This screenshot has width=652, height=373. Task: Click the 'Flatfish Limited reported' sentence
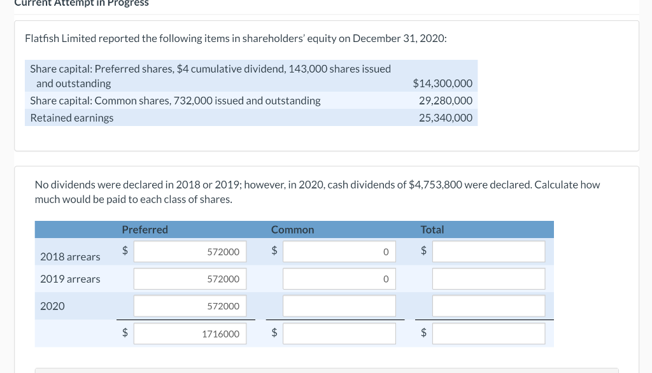(236, 38)
